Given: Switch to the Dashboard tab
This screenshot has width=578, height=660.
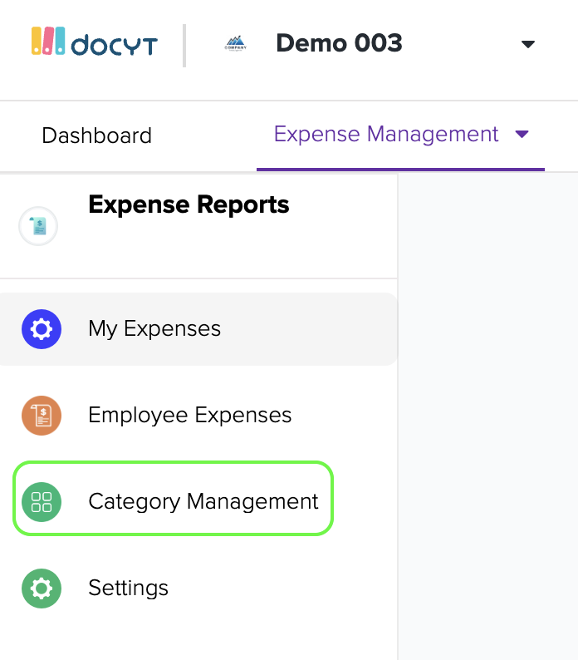Looking at the screenshot, I should pos(96,135).
